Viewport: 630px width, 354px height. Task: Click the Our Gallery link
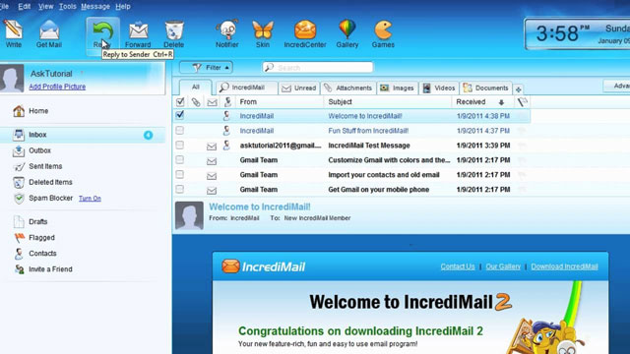click(503, 266)
